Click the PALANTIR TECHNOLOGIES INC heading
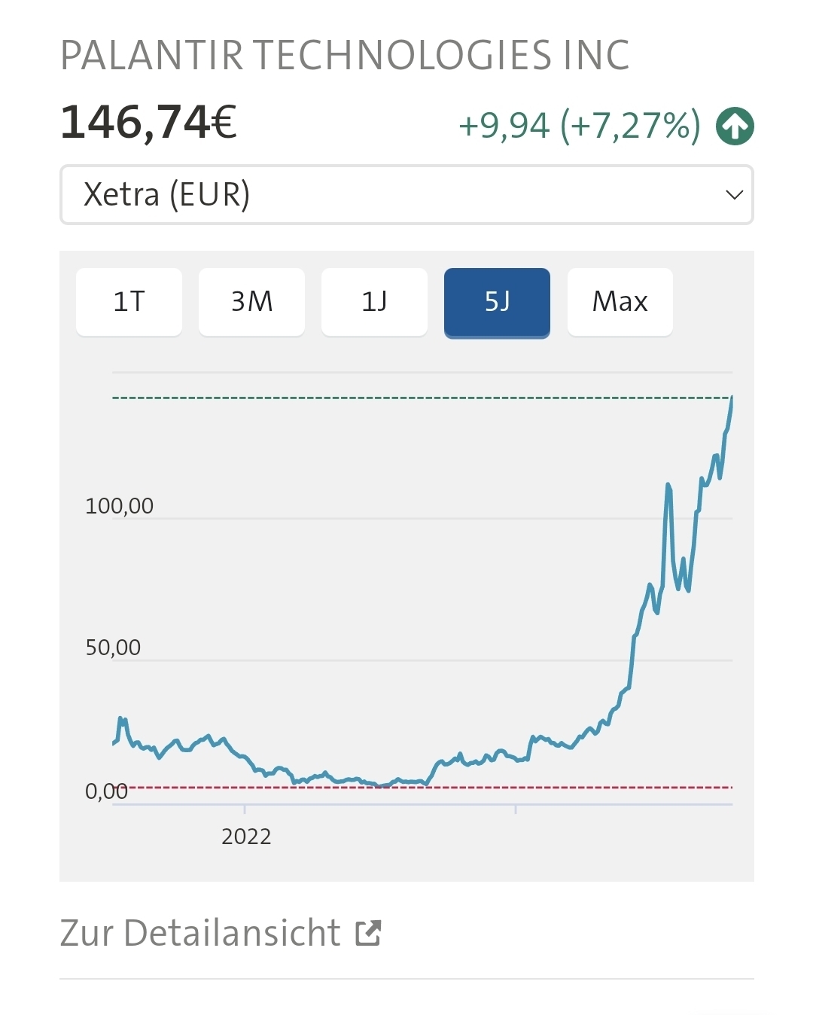The image size is (813, 1015). (345, 56)
